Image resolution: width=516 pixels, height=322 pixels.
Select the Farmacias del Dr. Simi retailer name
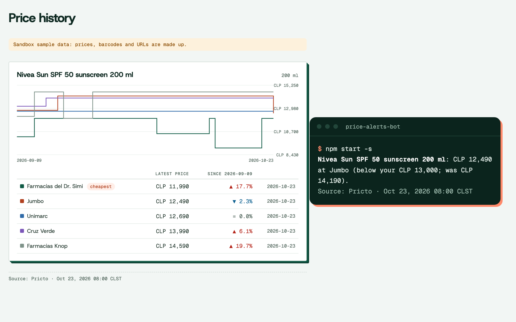tap(55, 186)
